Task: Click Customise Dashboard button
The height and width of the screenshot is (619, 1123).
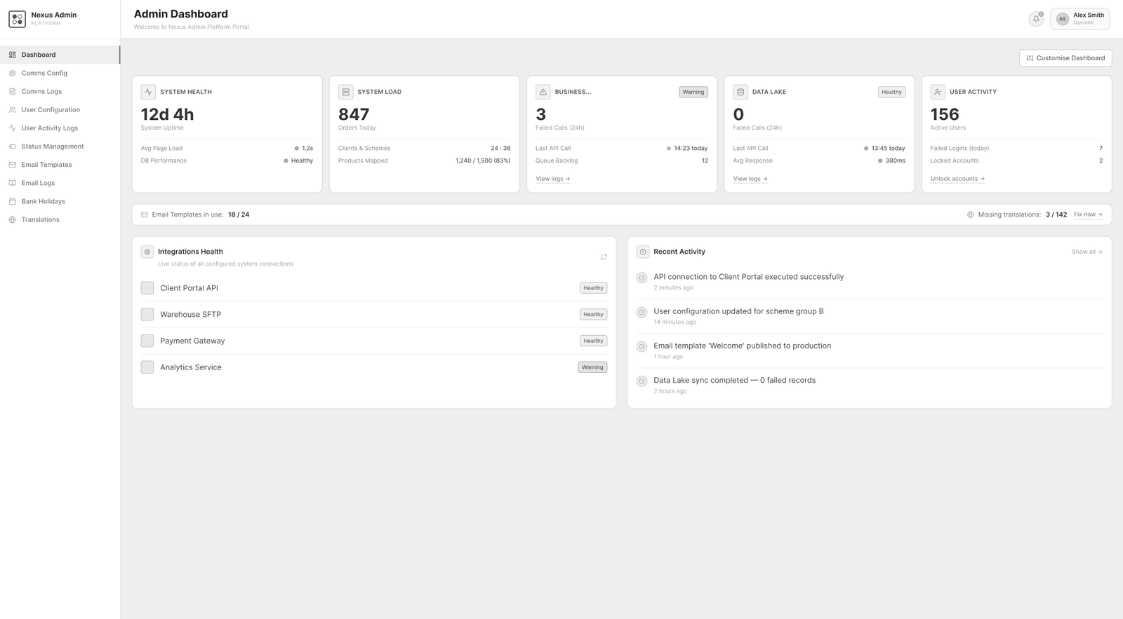Action: click(x=1065, y=58)
